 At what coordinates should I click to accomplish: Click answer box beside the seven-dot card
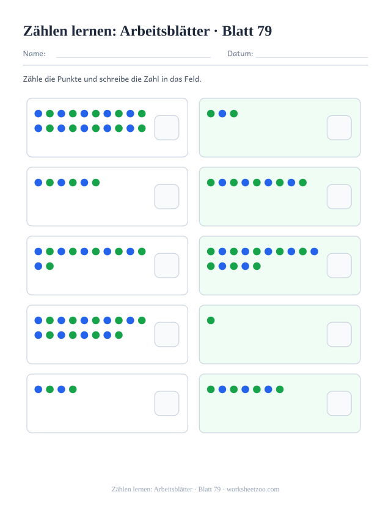339,403
